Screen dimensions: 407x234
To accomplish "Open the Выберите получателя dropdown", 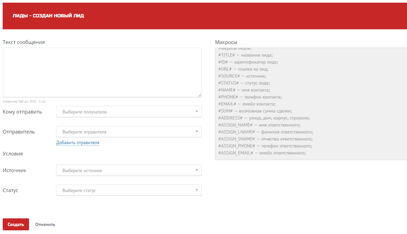I will 129,112.
